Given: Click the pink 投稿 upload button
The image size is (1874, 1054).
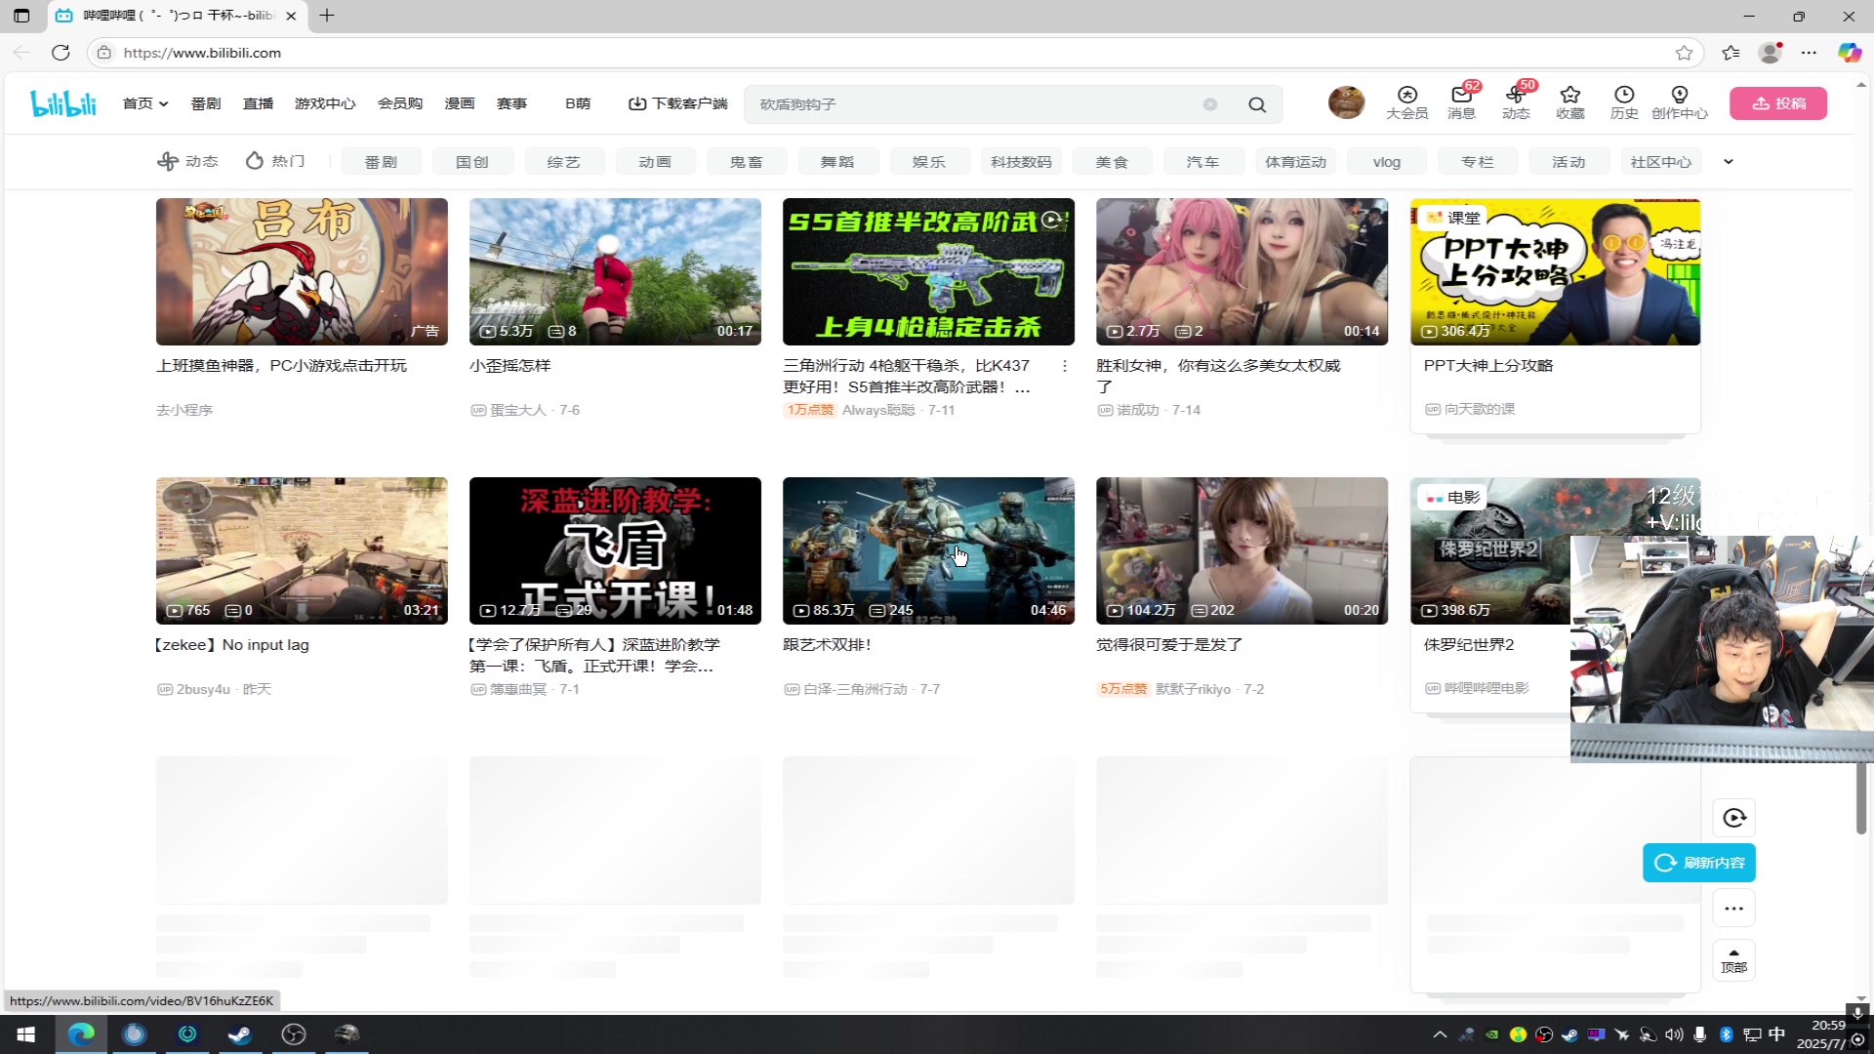Looking at the screenshot, I should pos(1778,103).
